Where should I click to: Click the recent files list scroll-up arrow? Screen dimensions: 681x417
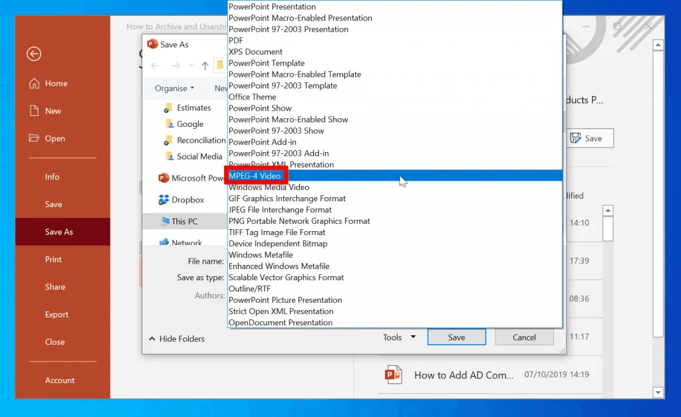(x=608, y=210)
